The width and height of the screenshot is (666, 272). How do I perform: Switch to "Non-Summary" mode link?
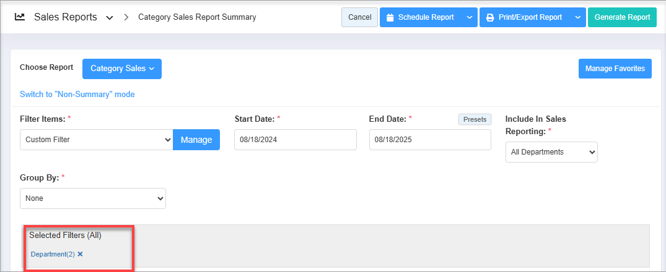[77, 95]
